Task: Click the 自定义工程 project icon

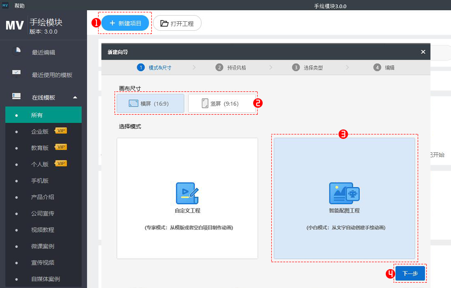Action: point(187,193)
